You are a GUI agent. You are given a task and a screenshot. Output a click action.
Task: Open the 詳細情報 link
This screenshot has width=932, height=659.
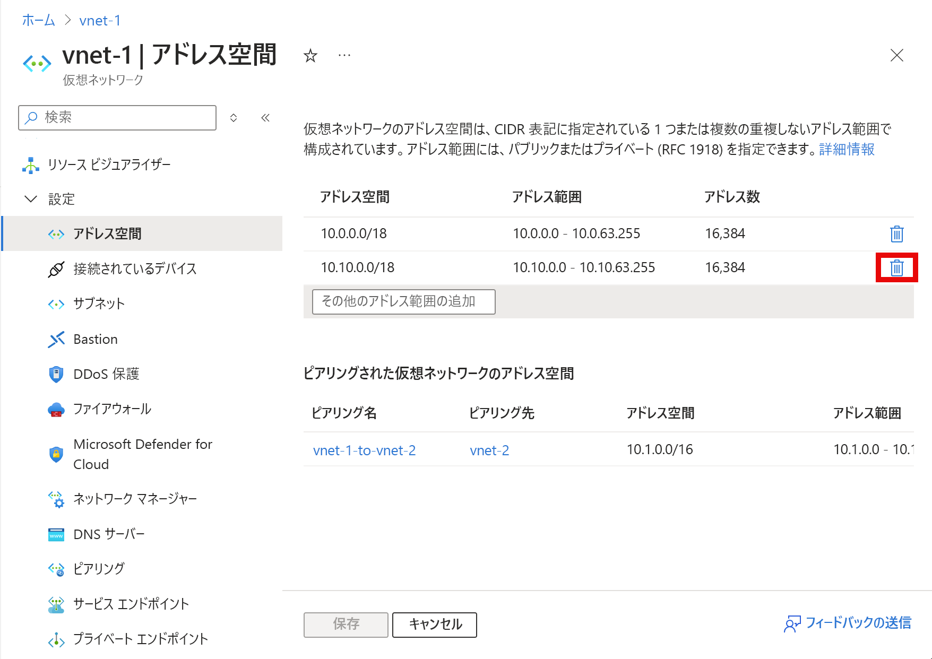(x=848, y=150)
